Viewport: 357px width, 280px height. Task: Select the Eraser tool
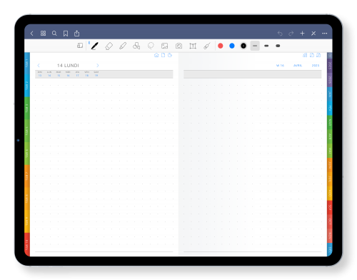[x=109, y=46]
